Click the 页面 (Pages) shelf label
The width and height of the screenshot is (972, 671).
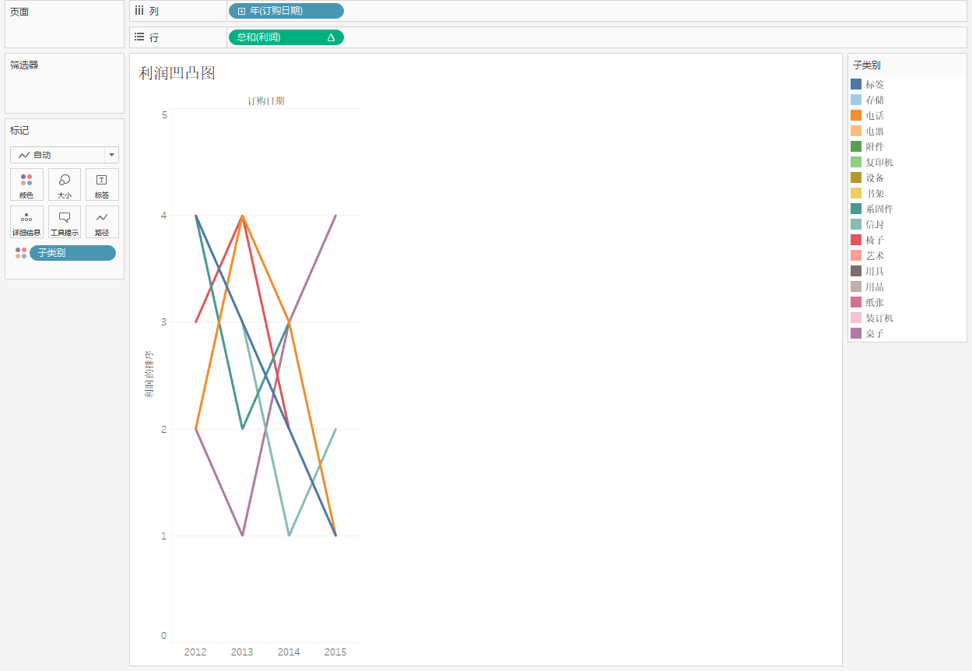click(19, 12)
